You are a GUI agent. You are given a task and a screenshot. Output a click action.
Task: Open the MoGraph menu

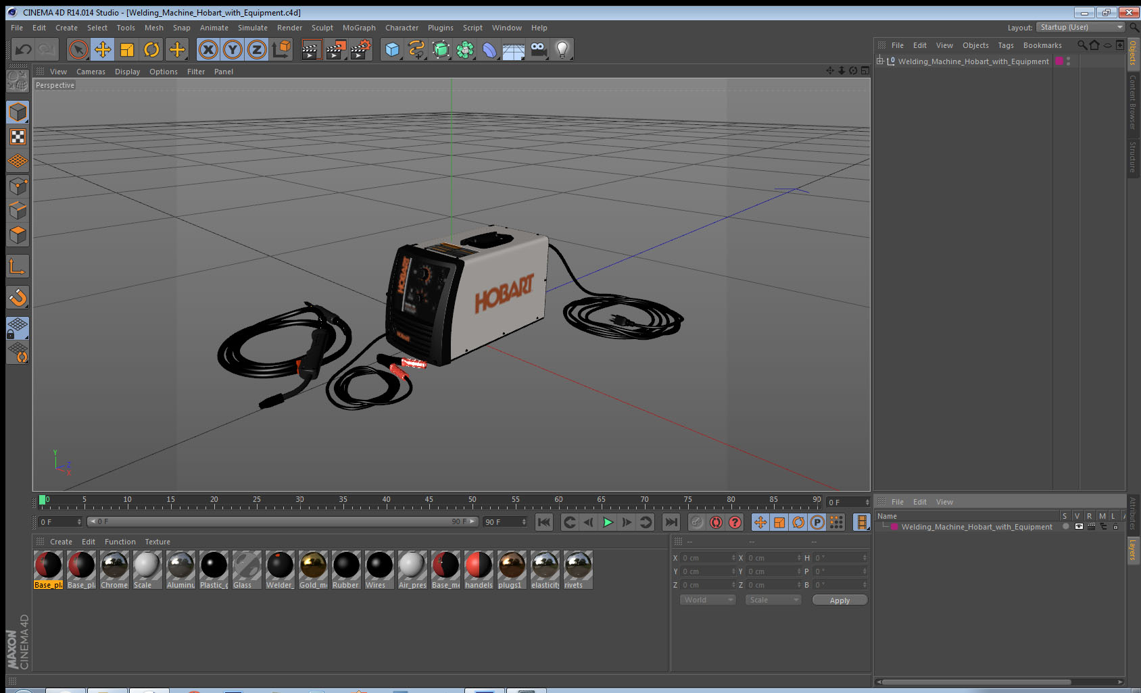pos(359,28)
